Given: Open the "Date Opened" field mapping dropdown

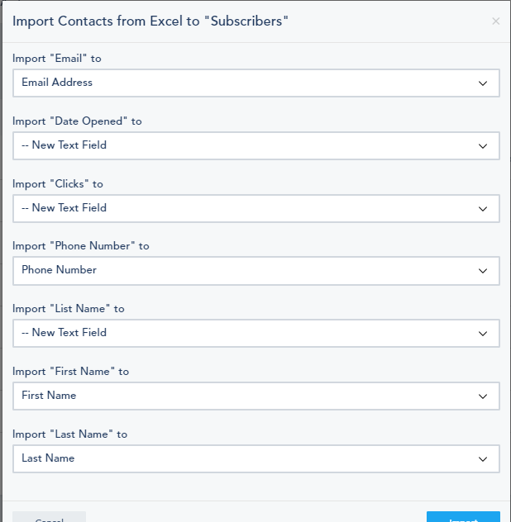Looking at the screenshot, I should (x=255, y=145).
